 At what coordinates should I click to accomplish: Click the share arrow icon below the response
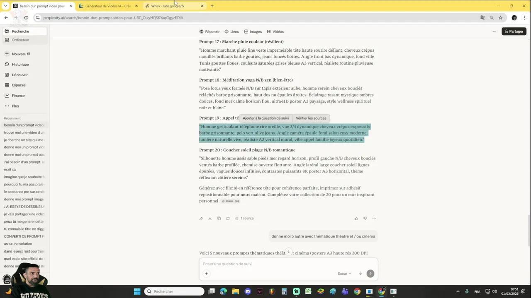201,219
